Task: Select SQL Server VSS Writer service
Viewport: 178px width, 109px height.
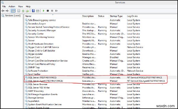Action: 39,88
